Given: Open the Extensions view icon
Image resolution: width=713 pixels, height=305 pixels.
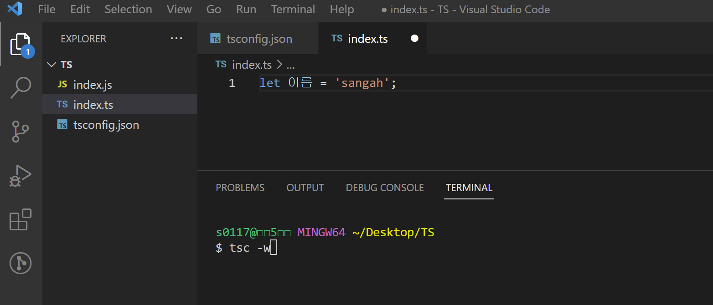Looking at the screenshot, I should point(21,219).
